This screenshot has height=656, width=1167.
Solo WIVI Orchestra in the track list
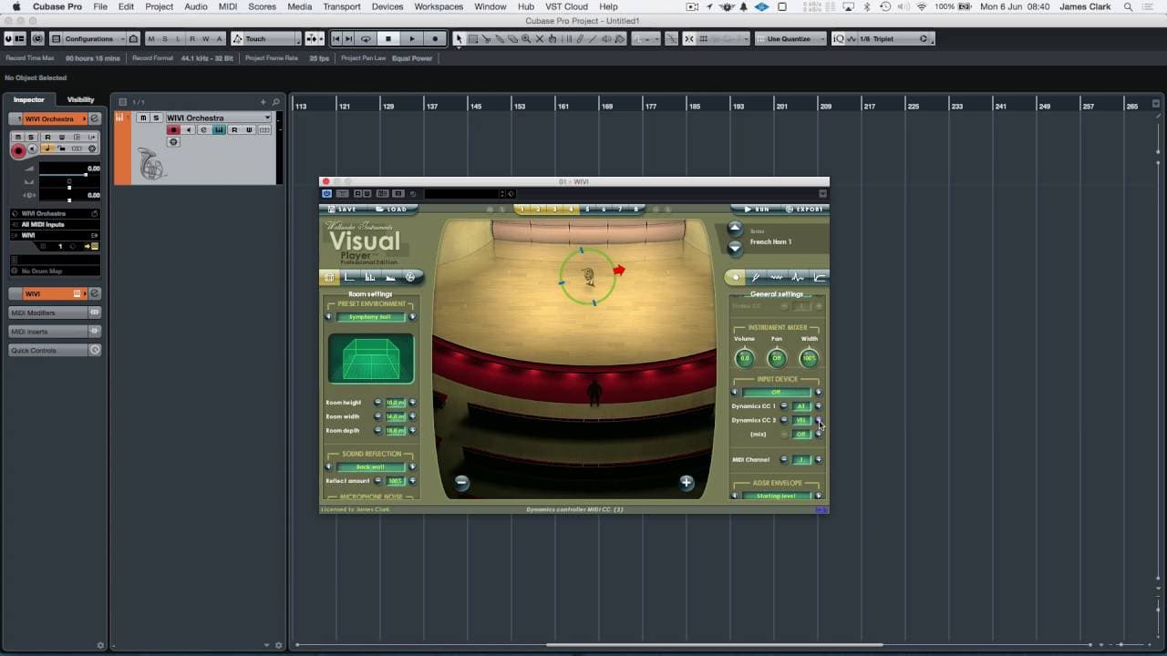coord(156,118)
